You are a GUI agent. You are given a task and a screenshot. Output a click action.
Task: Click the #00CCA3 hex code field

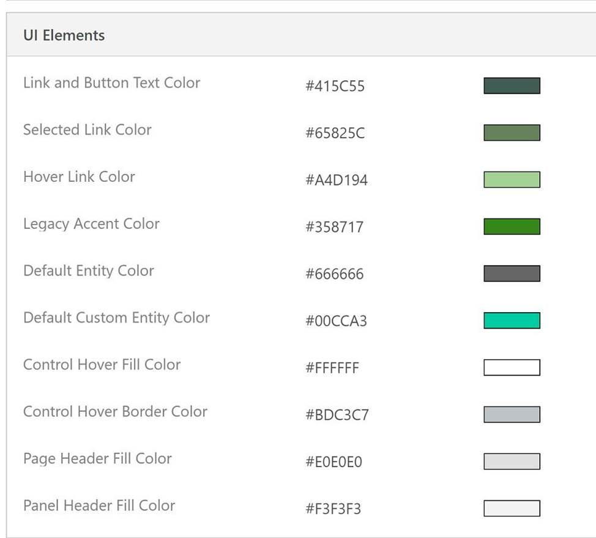pos(336,321)
